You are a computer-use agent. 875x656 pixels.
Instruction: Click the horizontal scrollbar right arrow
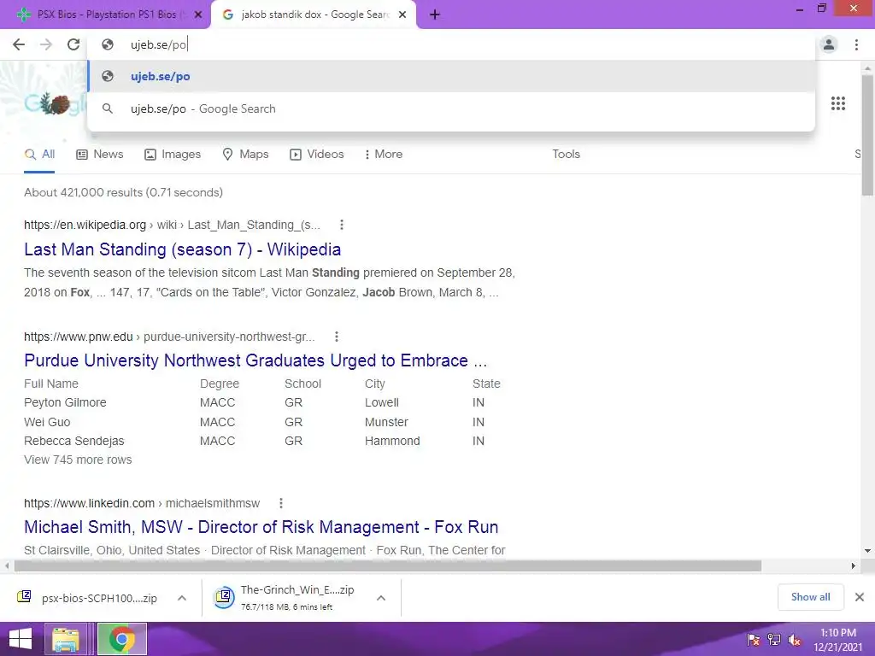(854, 565)
